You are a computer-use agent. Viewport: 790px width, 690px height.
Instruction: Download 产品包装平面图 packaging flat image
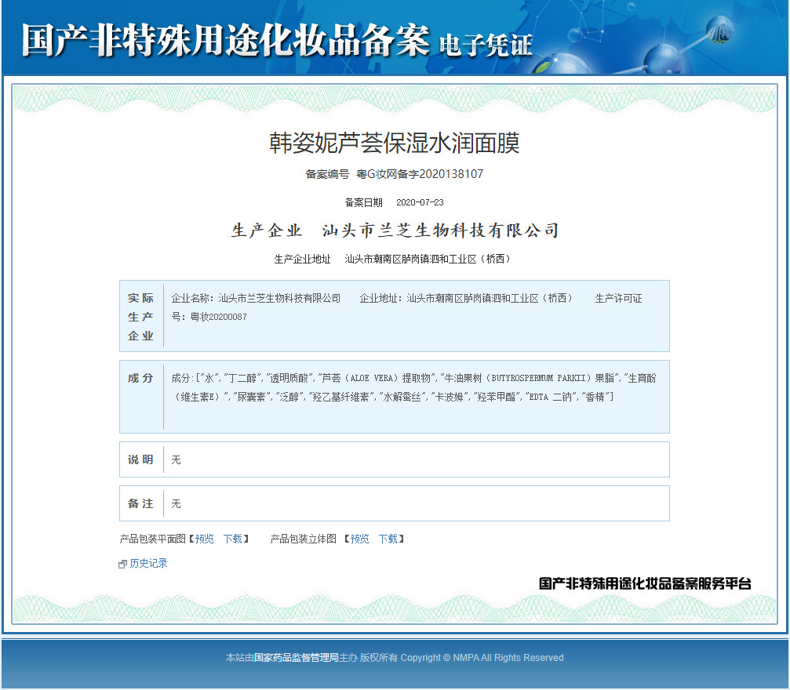click(x=233, y=539)
